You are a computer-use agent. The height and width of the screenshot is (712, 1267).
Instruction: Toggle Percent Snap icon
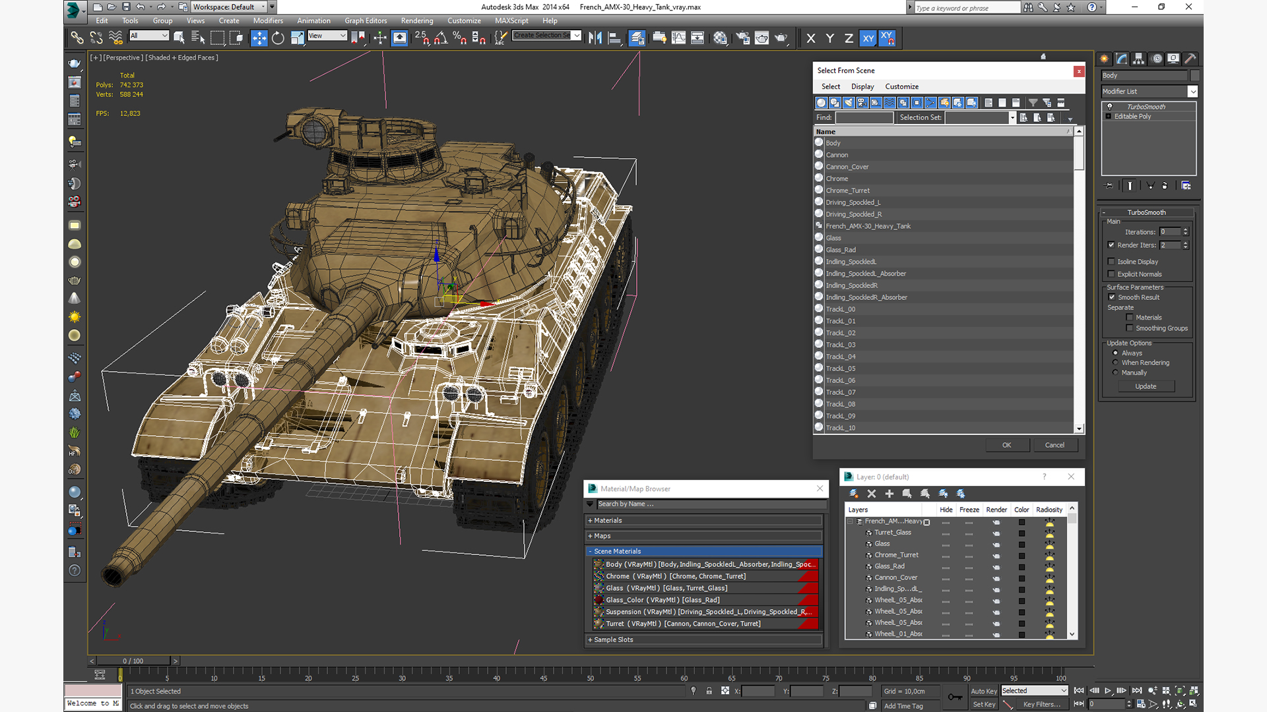460,38
